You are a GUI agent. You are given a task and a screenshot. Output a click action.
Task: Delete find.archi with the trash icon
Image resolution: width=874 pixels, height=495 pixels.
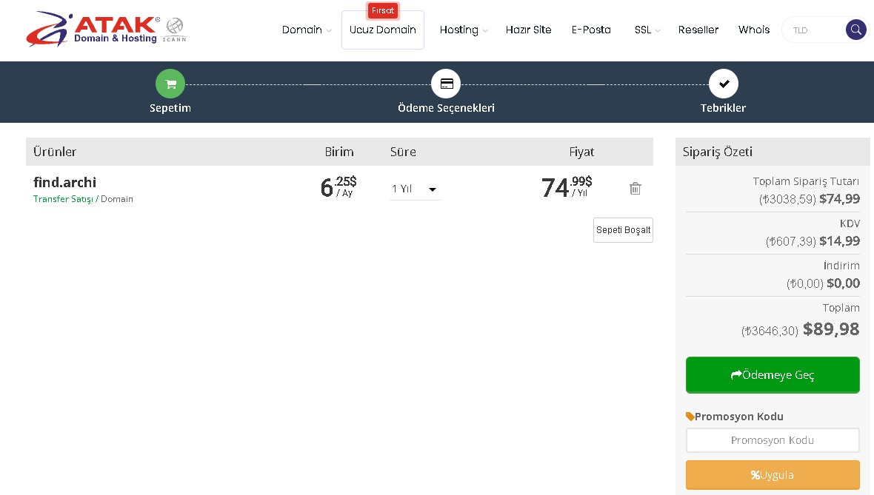pyautogui.click(x=635, y=189)
